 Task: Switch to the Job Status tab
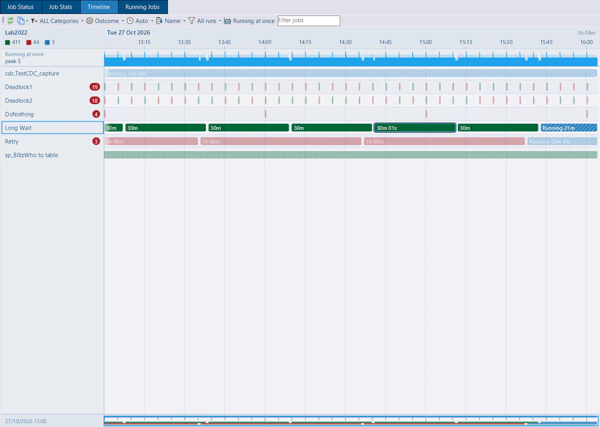(21, 7)
